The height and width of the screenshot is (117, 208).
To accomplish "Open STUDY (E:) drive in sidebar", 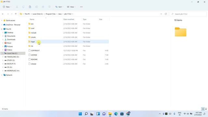I will [x=11, y=60].
